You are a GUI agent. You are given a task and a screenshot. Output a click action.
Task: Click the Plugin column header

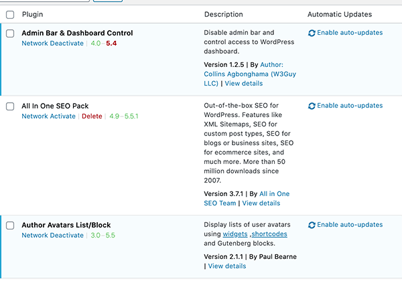click(x=32, y=14)
